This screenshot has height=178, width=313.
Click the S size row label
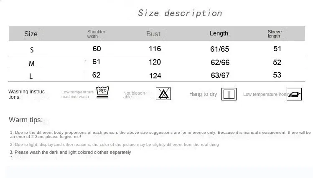32,50
